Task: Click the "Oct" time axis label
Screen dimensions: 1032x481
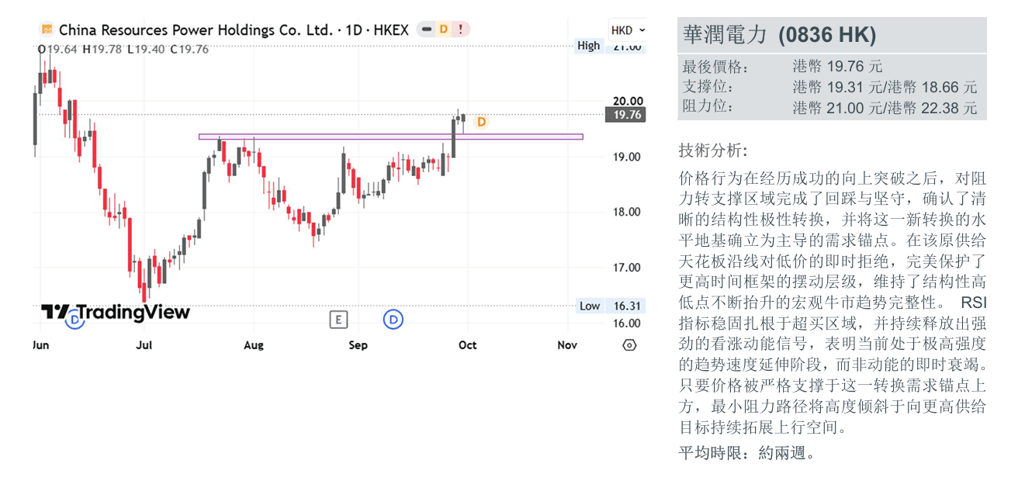Action: tap(467, 345)
